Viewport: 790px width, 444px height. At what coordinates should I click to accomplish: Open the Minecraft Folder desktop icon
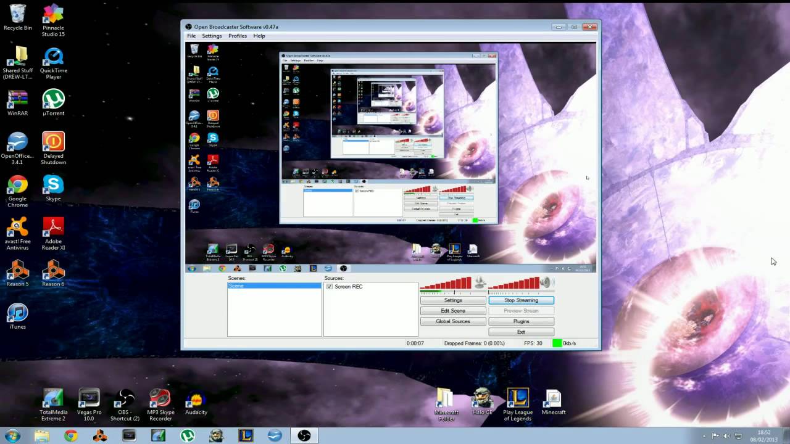pos(446,405)
